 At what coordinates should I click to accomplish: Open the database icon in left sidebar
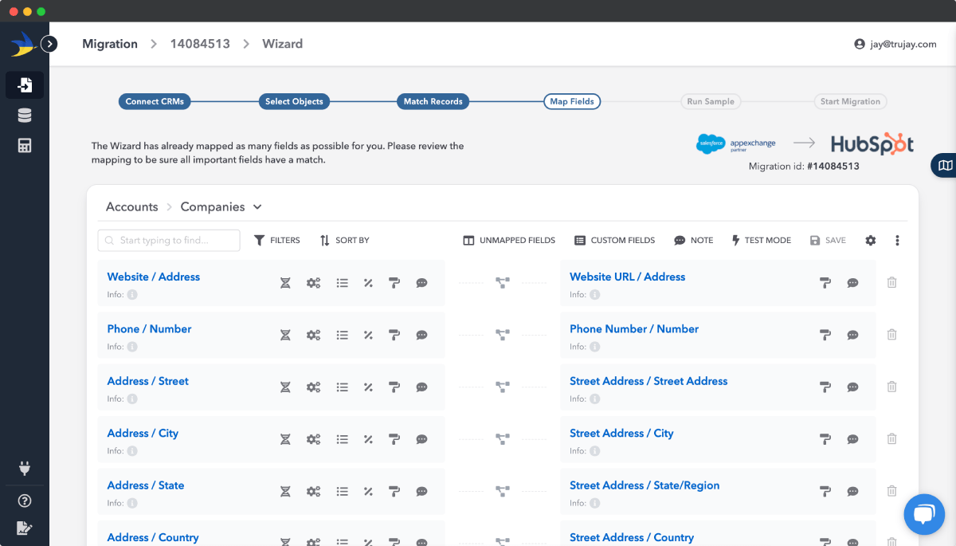tap(25, 116)
